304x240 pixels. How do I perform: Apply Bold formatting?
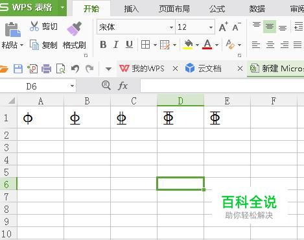tap(103, 45)
